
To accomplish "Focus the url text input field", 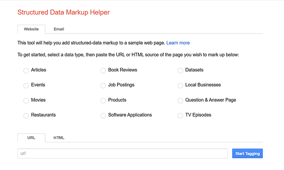I will click(122, 153).
